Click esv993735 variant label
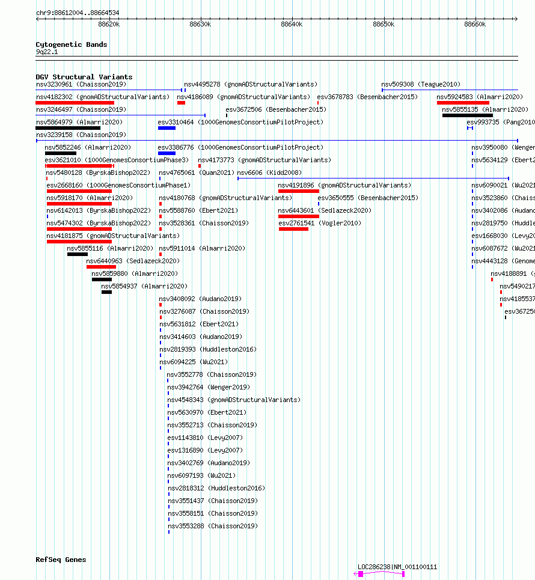Image resolution: width=535 pixels, height=580 pixels. [500, 122]
